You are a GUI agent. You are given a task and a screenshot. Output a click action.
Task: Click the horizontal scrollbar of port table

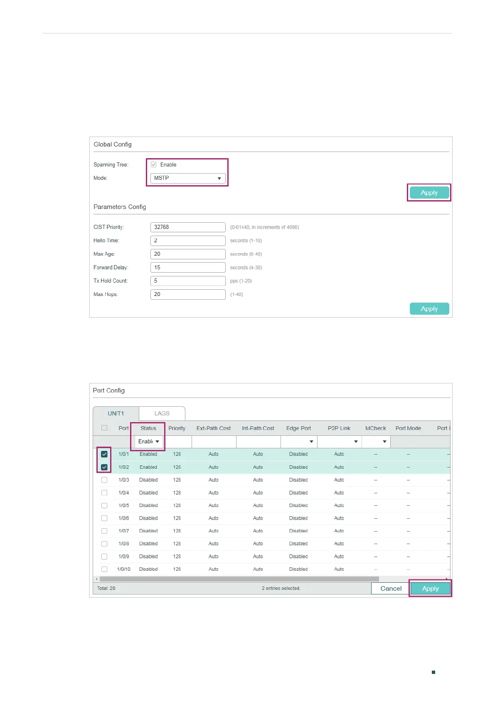tap(239, 579)
